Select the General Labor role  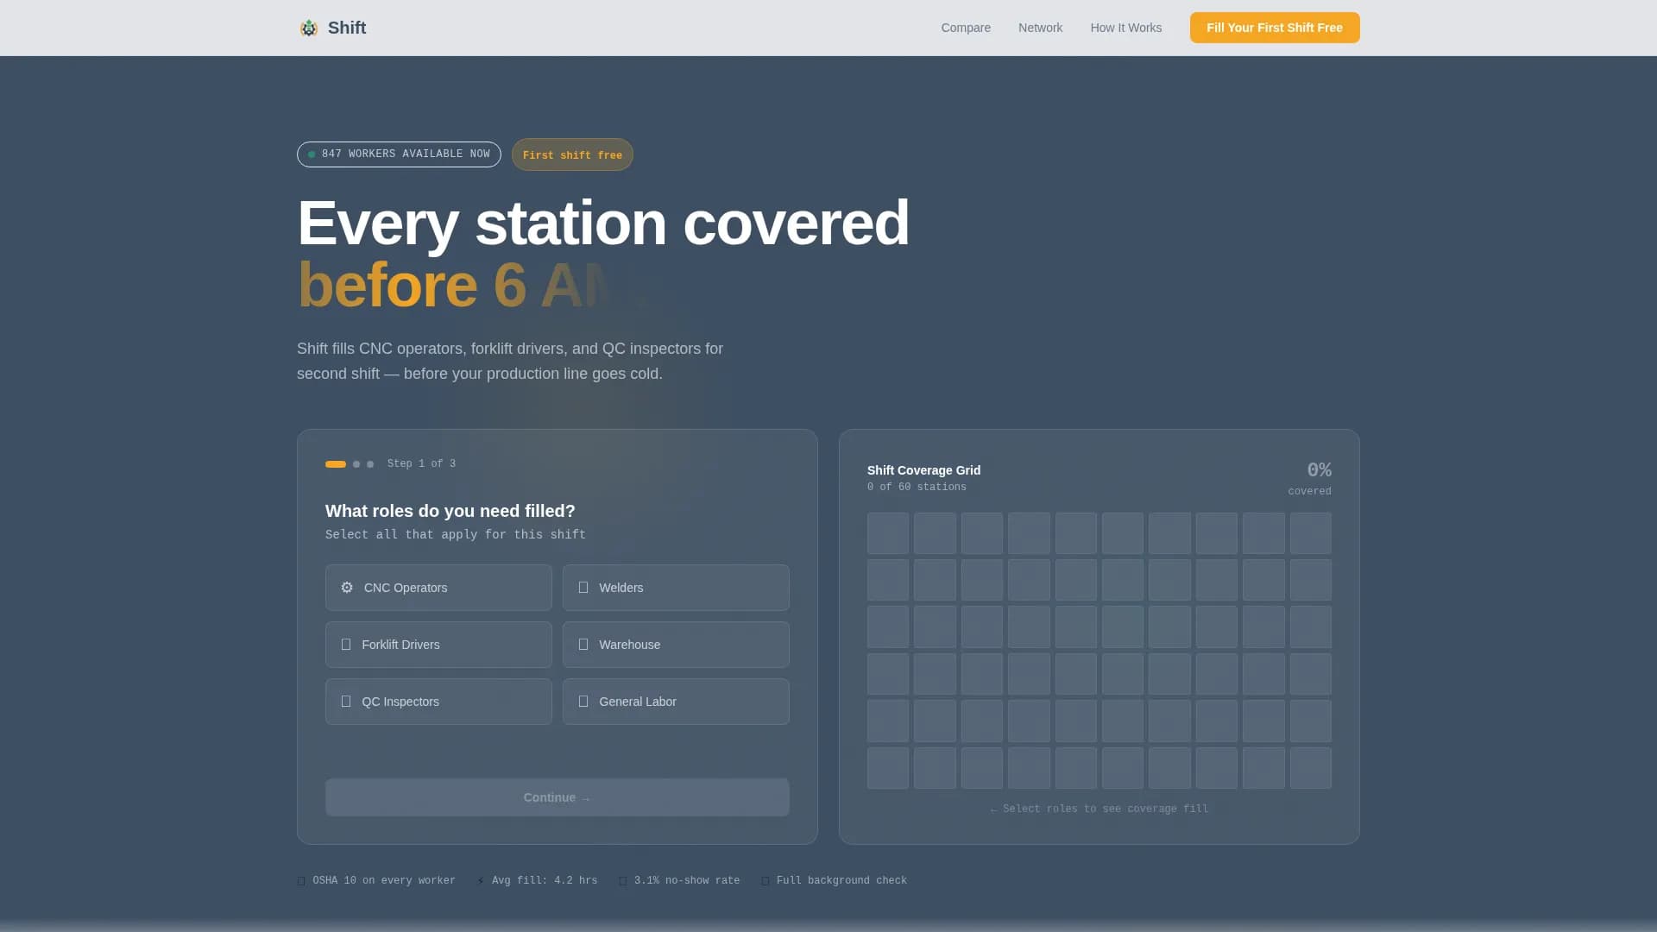(x=676, y=702)
